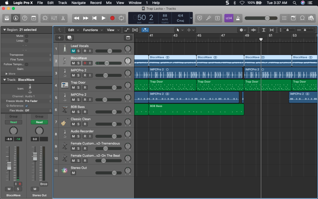318x199 pixels.
Task: Open the Track menu
Action: tap(62, 3)
